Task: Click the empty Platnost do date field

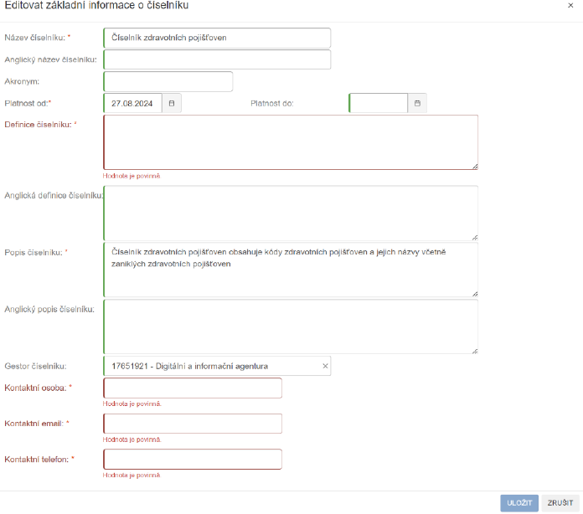Action: pos(378,103)
